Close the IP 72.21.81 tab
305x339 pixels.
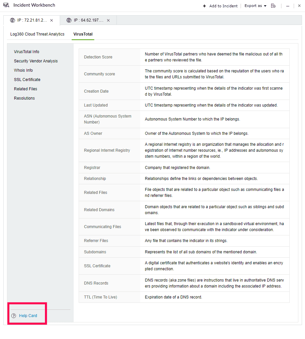pyautogui.click(x=51, y=20)
